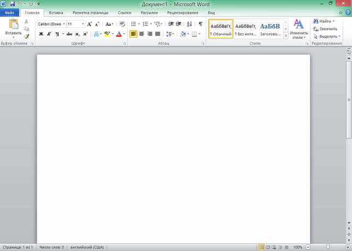The height and width of the screenshot is (251, 352).
Task: Apply the Обычный (Normal) style
Action: (x=221, y=29)
